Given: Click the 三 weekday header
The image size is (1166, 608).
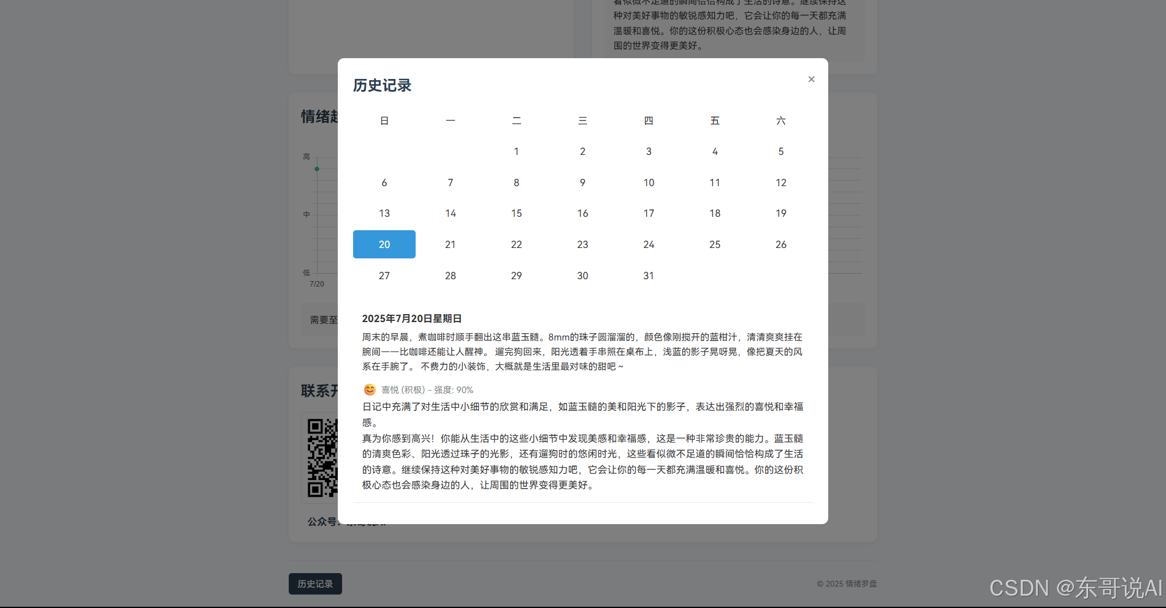Looking at the screenshot, I should tap(582, 121).
